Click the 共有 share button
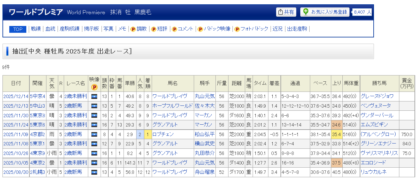Viewport: 417px width, 180px height. [286, 12]
